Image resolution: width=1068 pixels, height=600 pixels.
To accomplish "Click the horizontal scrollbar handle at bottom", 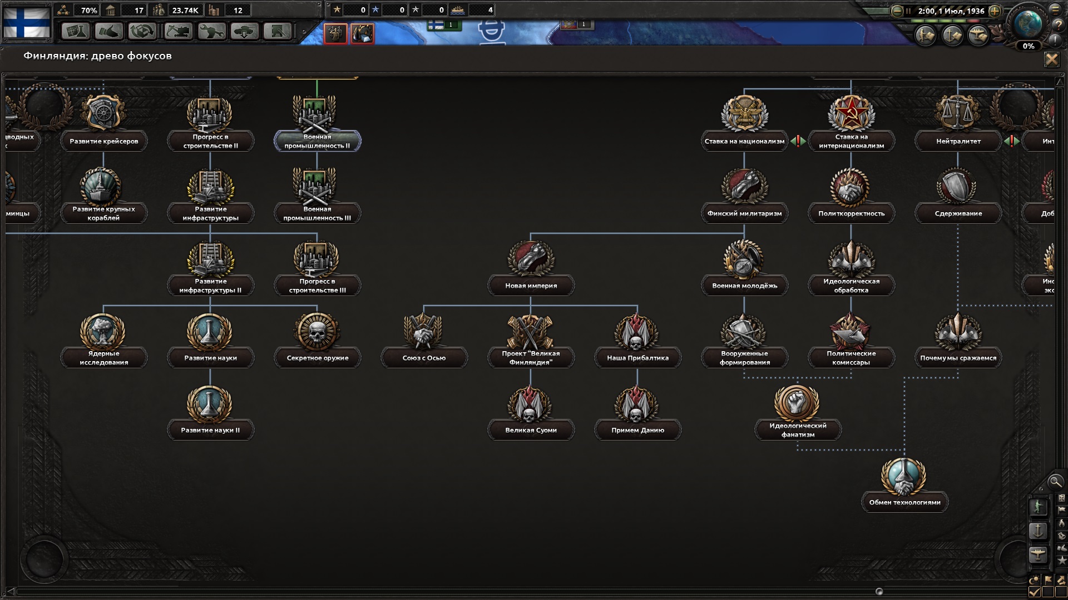I will pos(879,592).
